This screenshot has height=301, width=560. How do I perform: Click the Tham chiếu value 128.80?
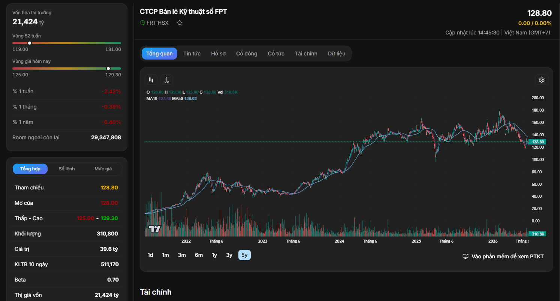click(x=109, y=188)
